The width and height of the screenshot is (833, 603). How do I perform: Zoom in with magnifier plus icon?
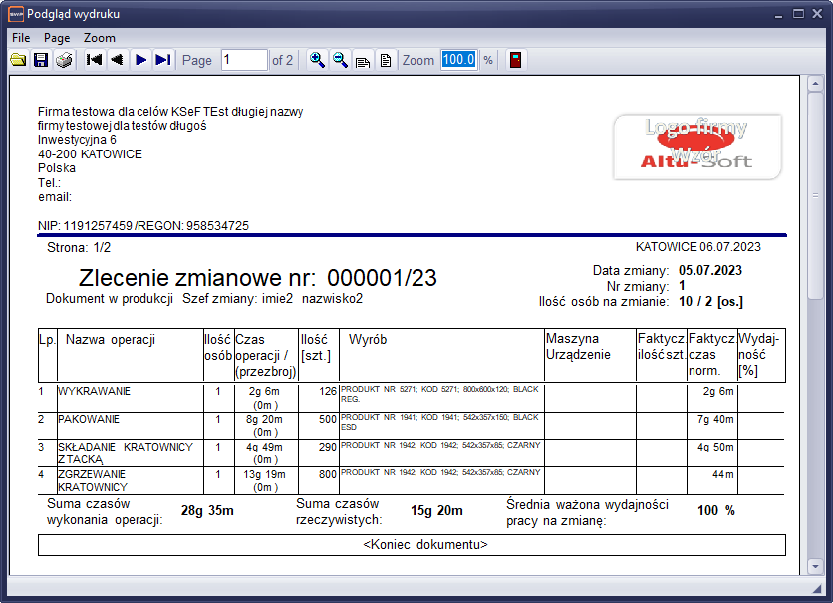pyautogui.click(x=317, y=60)
